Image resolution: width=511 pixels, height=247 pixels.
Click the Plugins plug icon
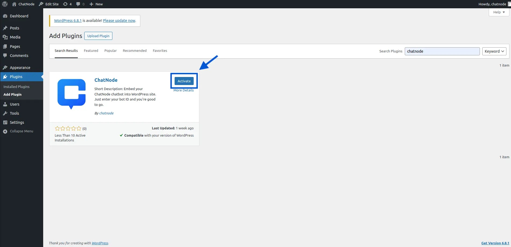pos(5,77)
